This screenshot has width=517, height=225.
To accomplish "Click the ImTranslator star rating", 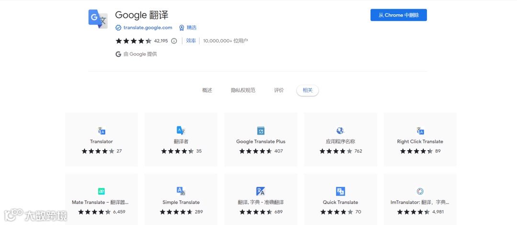I will [x=414, y=212].
